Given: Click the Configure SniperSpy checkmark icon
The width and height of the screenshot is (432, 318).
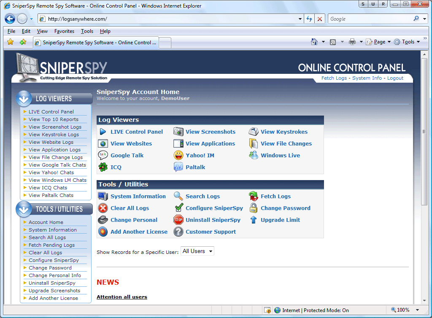Looking at the screenshot, I should tap(179, 208).
